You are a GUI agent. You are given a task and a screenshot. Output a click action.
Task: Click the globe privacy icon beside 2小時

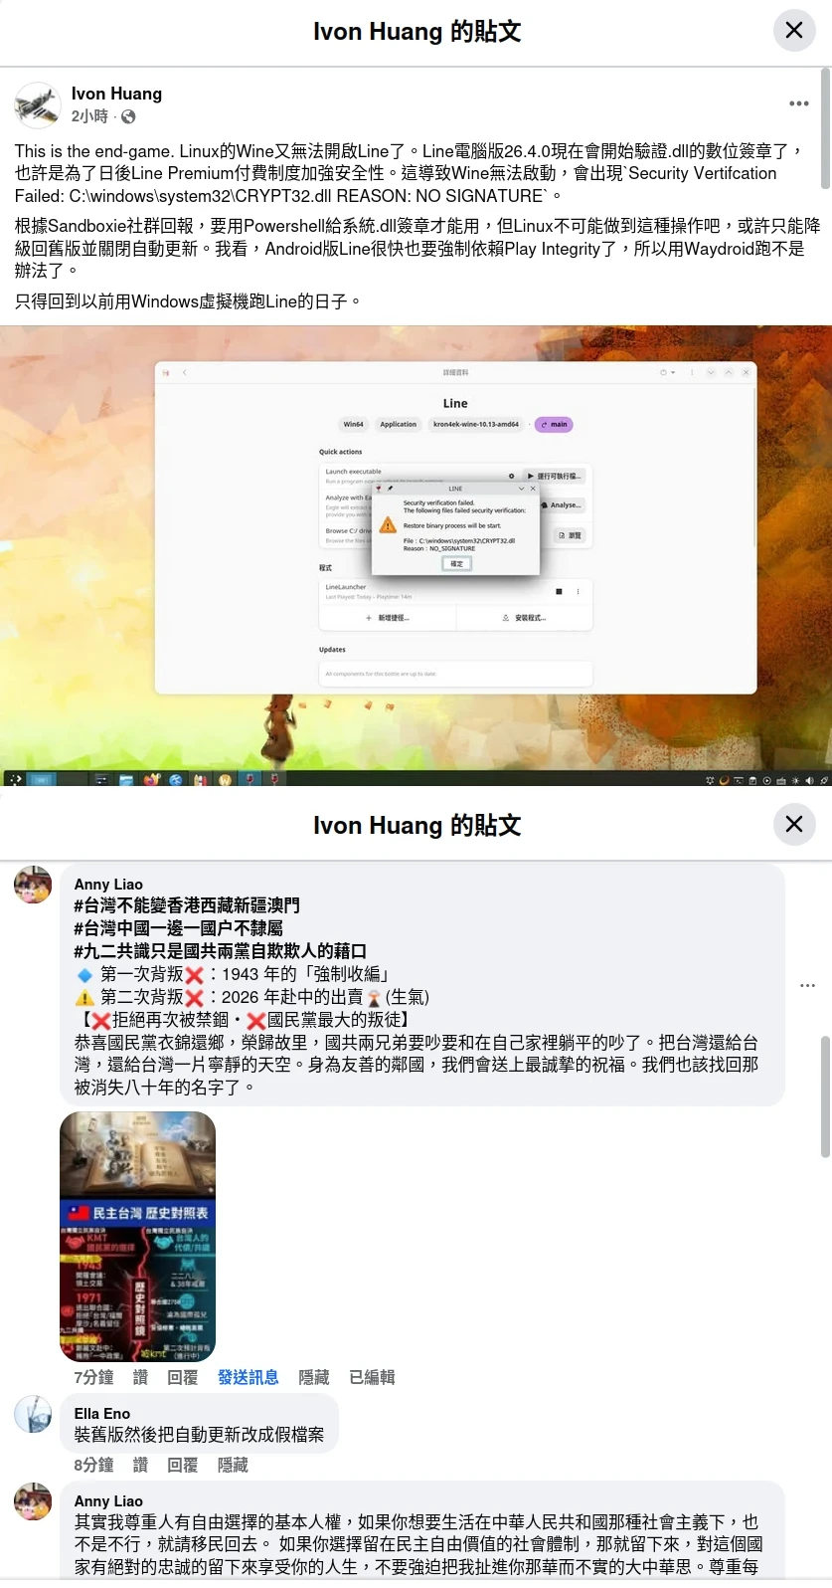point(128,117)
